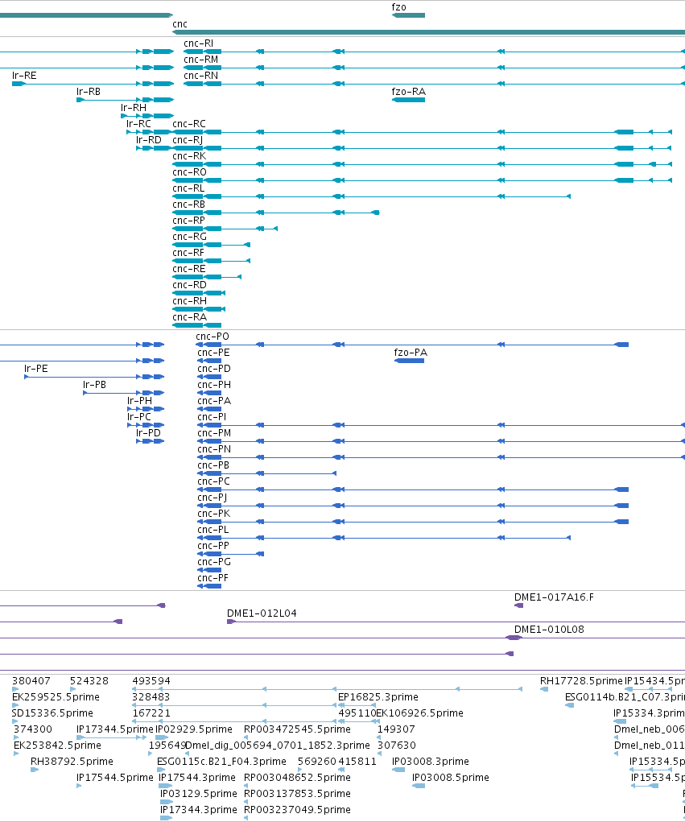Select the EP16825.3prime EST label

tap(378, 697)
